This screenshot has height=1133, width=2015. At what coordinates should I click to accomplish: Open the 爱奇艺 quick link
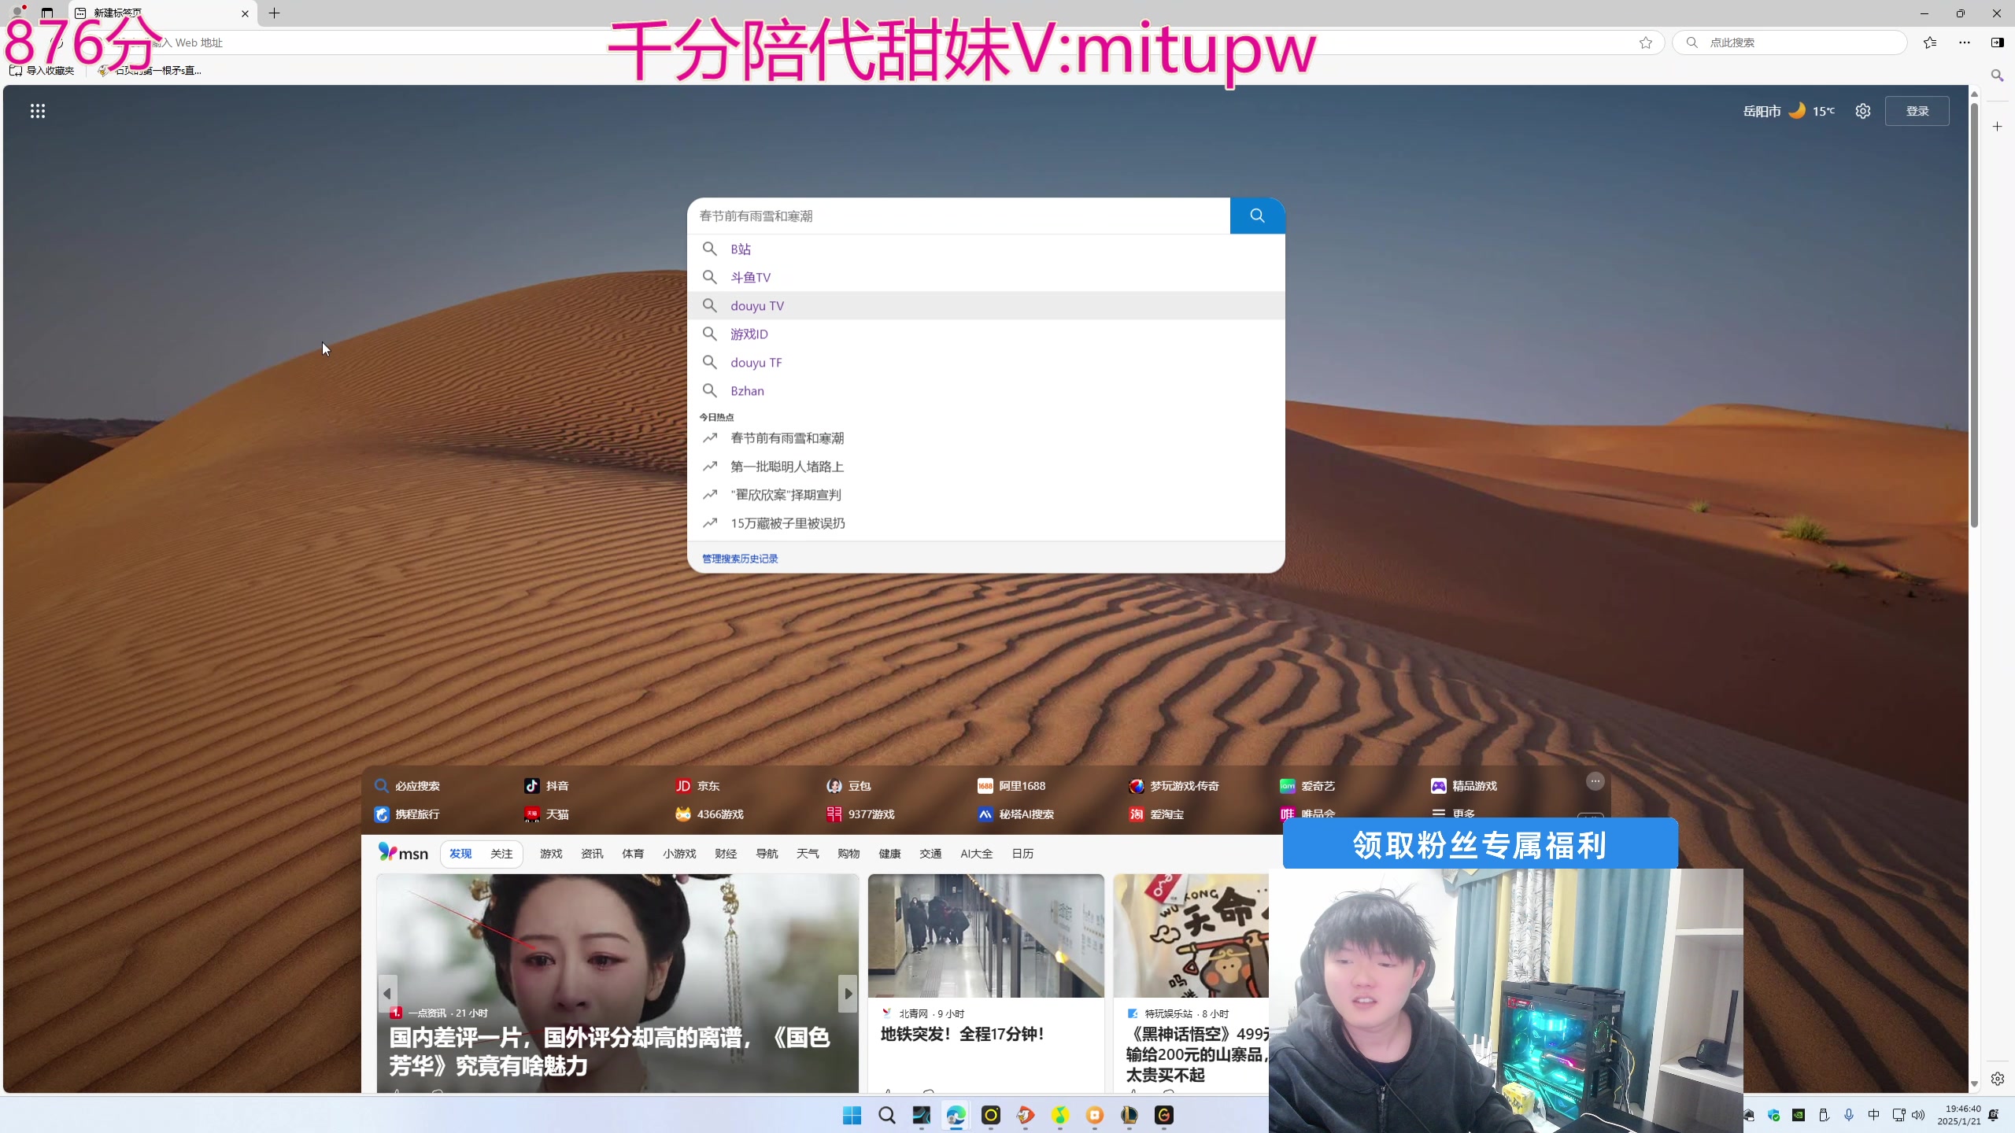(x=1307, y=786)
